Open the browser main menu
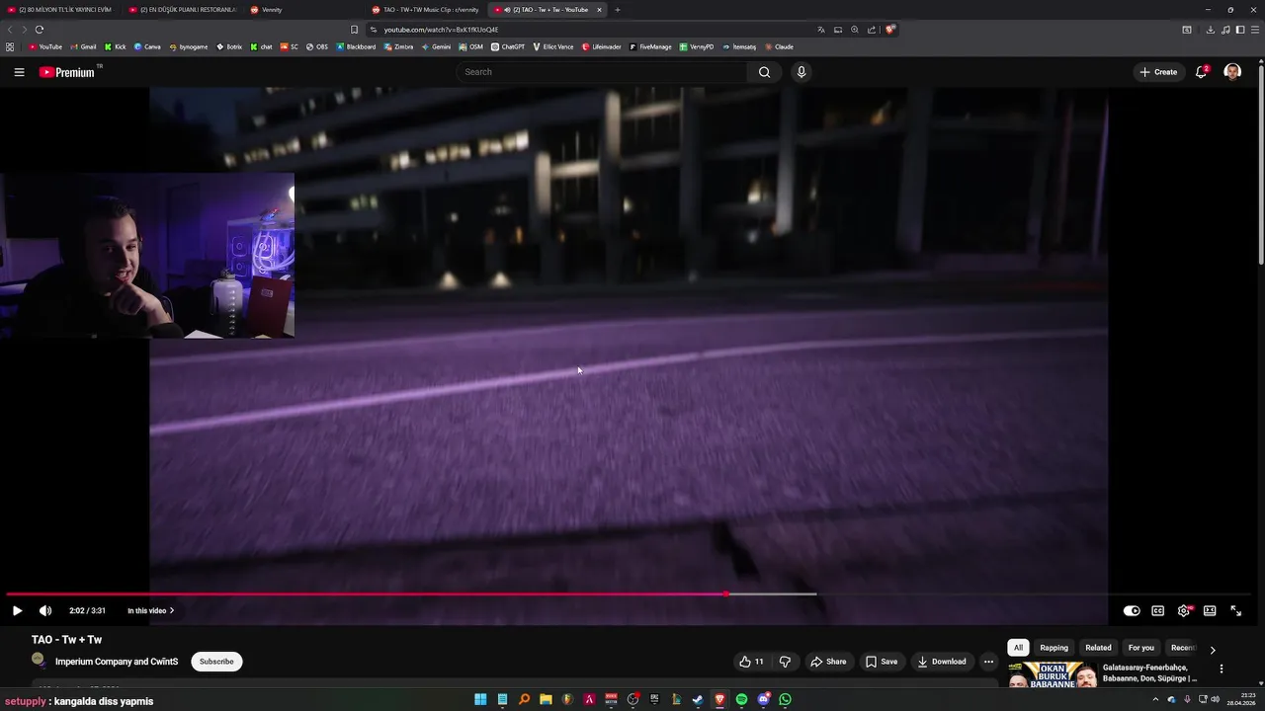Viewport: 1265px width, 711px height. (x=1254, y=30)
